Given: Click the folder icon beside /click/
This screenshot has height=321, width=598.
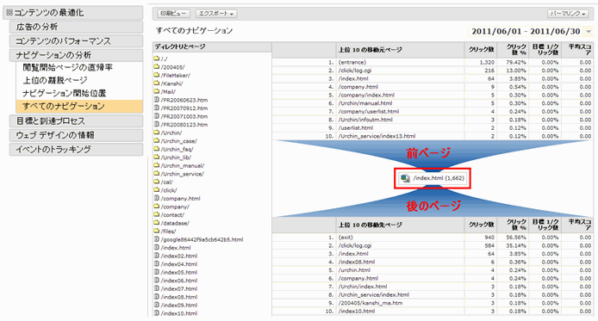Looking at the screenshot, I should 156,190.
